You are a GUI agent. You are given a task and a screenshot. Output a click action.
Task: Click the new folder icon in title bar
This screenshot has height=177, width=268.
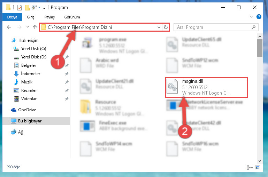coord(27,8)
